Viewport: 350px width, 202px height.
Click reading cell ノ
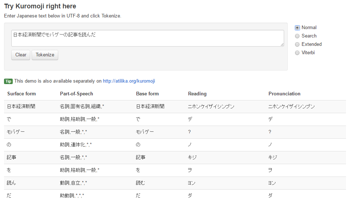190,144
